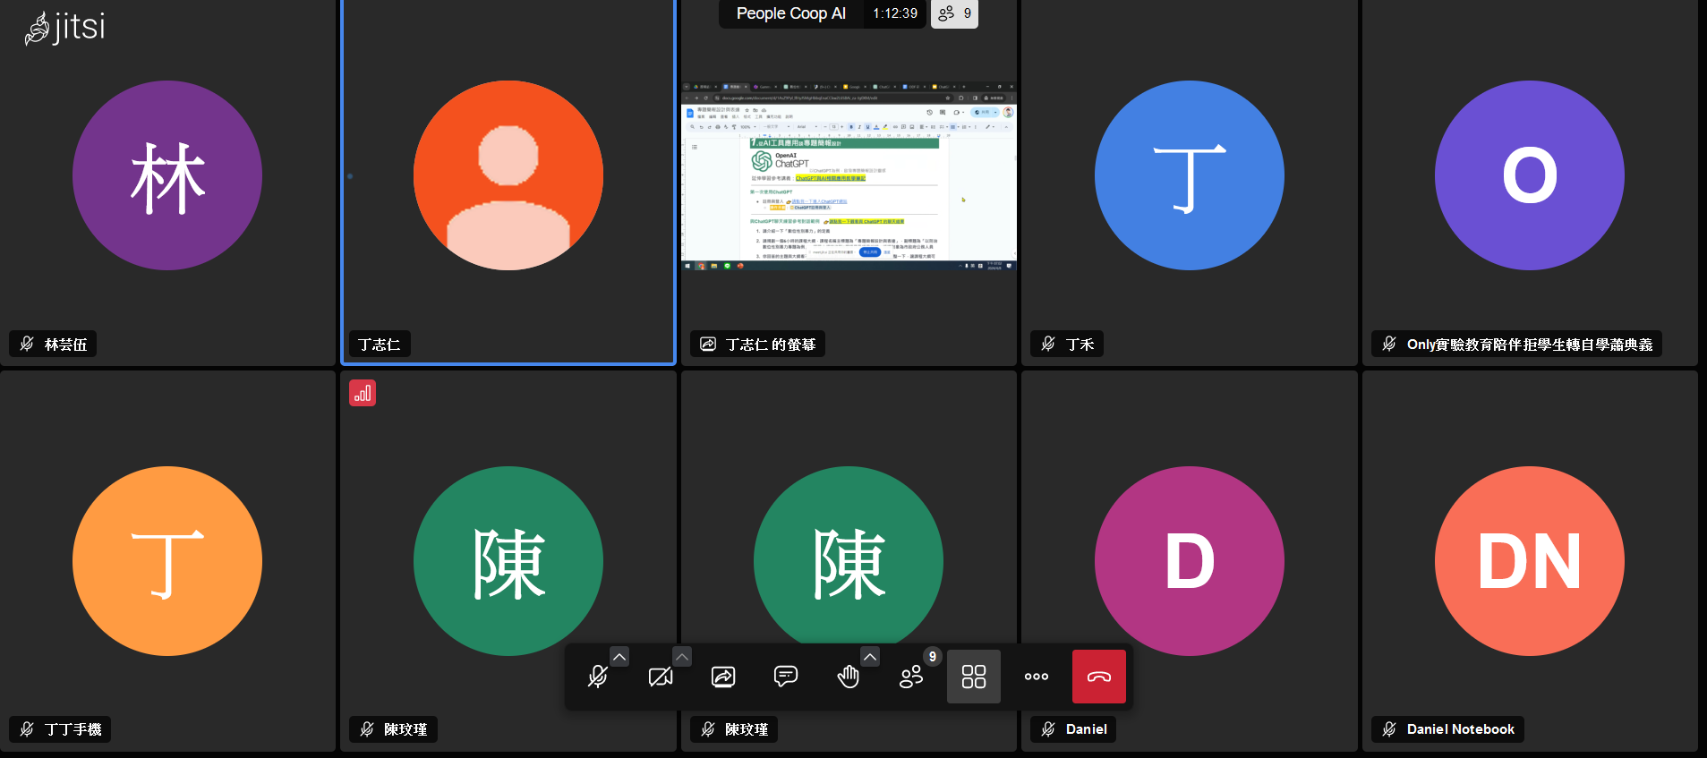This screenshot has height=758, width=1707.
Task: Expand reactions menu arrow beside raise hand
Action: click(x=870, y=657)
